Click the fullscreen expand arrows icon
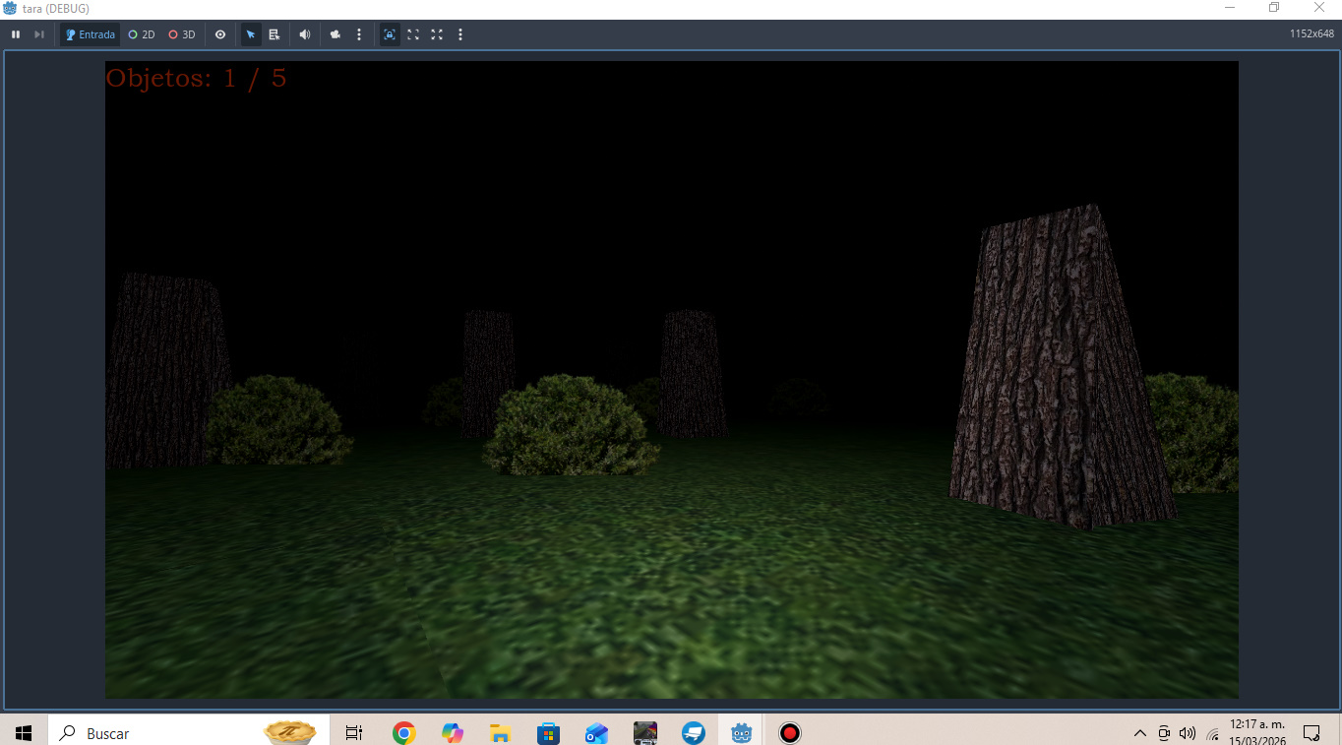Screen dimensions: 1342x745 [x=437, y=34]
